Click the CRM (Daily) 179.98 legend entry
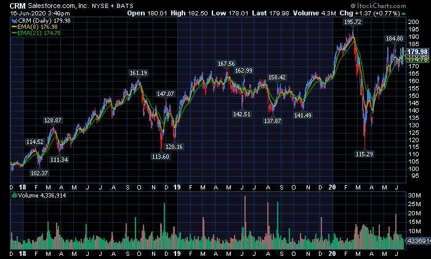Image resolution: width=431 pixels, height=259 pixels. click(44, 21)
